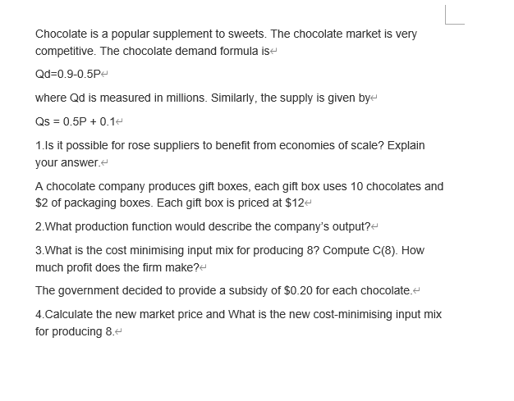Click the supply equation Qs = 0.5P + 0.1
This screenshot has height=401, width=514.
point(75,121)
